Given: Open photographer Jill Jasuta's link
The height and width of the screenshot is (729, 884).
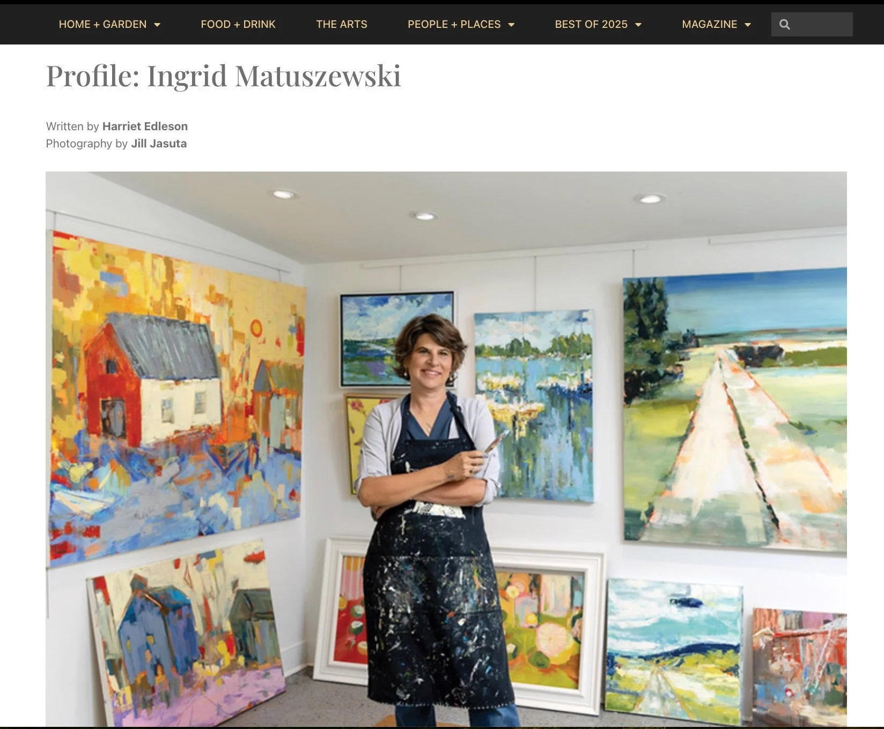Looking at the screenshot, I should [x=159, y=144].
